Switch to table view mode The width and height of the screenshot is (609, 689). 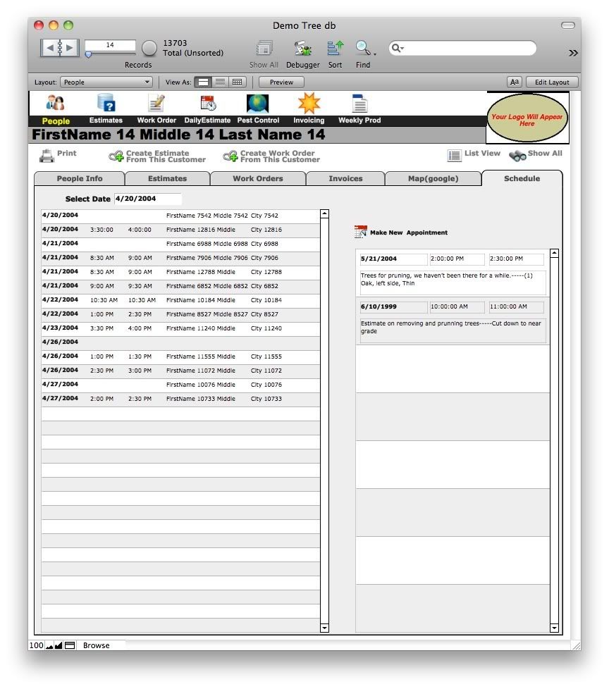(237, 82)
